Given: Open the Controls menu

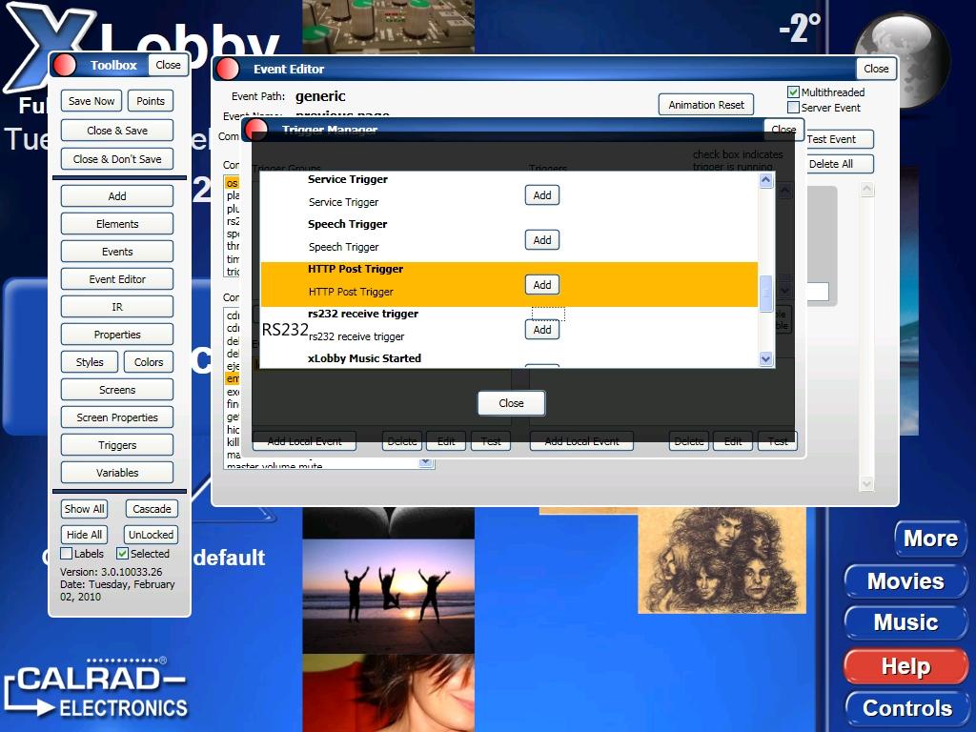Looking at the screenshot, I should [907, 708].
